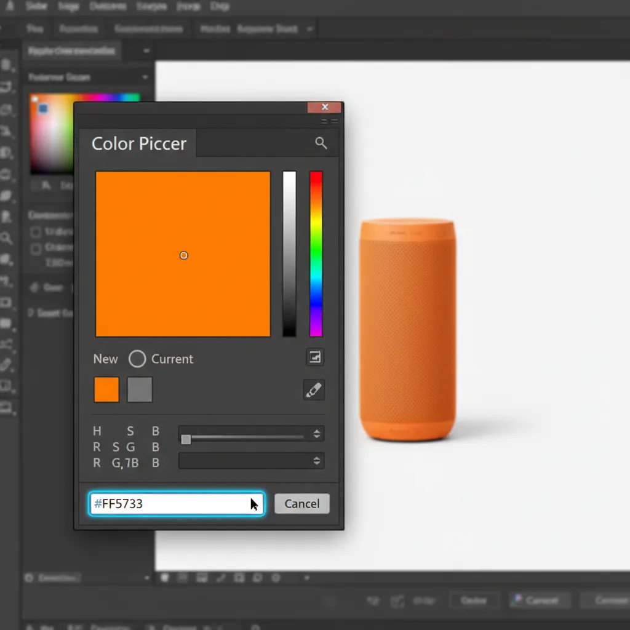Tick the second checkbox in left panel
Image resolution: width=630 pixels, height=630 pixels.
[x=36, y=249]
